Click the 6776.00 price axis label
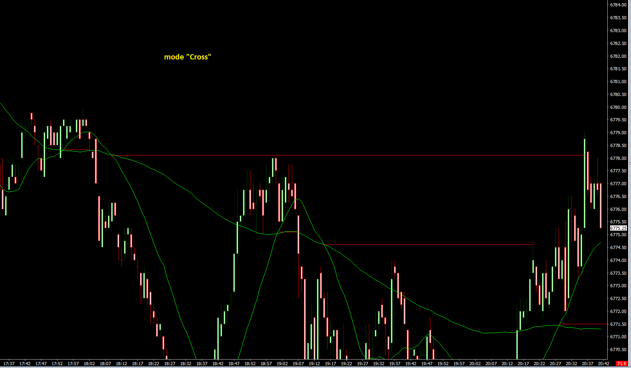631x368 pixels. (618, 209)
